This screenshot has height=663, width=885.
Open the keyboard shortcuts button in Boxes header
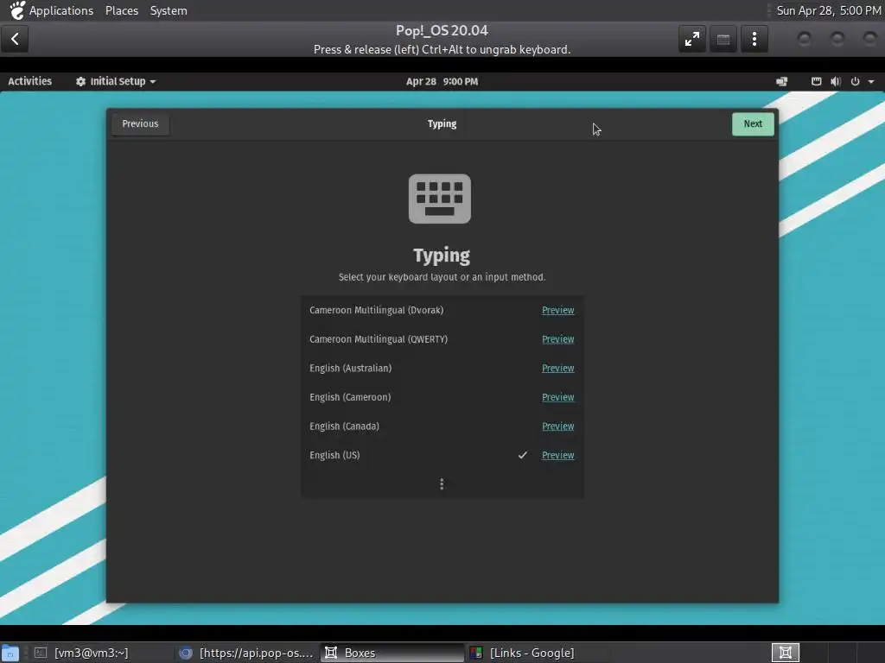(723, 39)
